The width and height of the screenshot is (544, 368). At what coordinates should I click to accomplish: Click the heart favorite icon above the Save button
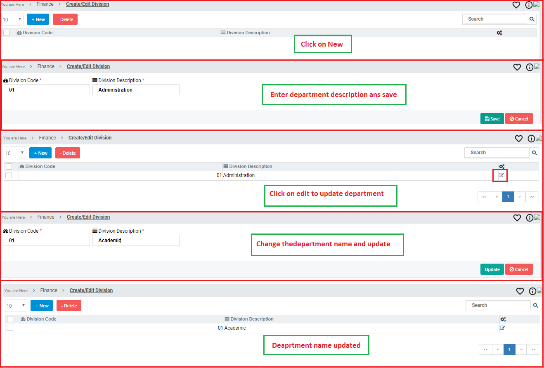517,67
